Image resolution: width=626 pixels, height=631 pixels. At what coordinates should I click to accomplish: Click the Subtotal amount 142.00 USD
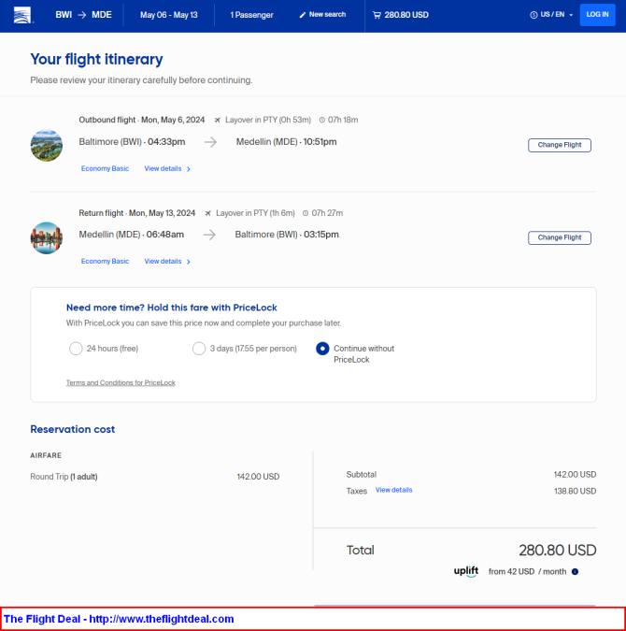pos(575,475)
